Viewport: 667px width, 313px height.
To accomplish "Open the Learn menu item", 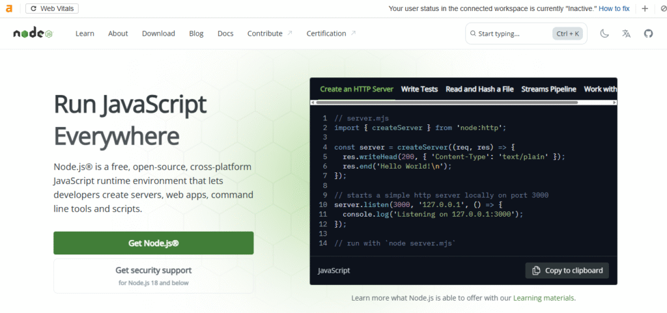I will tap(85, 34).
